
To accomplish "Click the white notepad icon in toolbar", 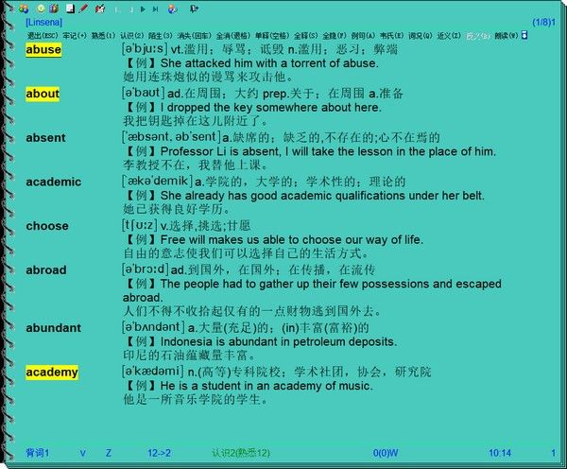I will tap(69, 9).
